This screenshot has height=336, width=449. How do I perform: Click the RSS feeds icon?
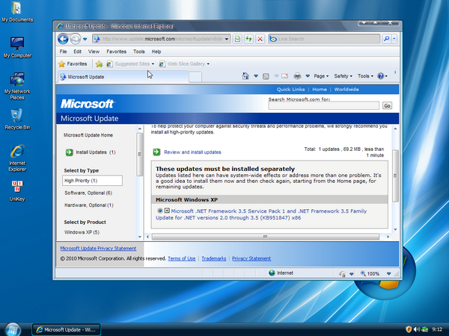point(266,76)
